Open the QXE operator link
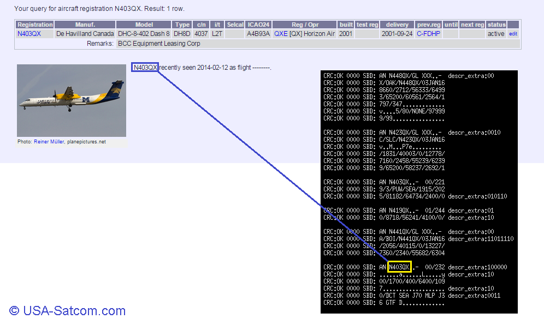Viewport: 544px width, 331px height. coord(281,34)
